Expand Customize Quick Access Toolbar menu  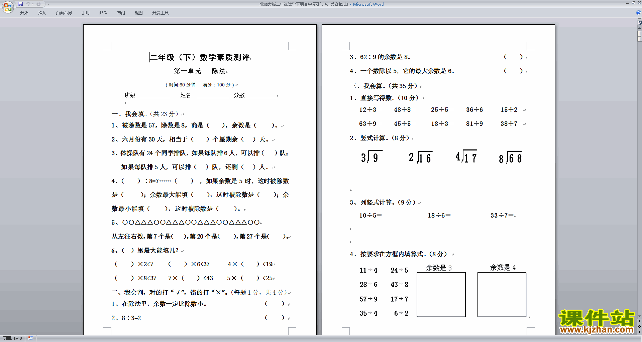[48, 4]
